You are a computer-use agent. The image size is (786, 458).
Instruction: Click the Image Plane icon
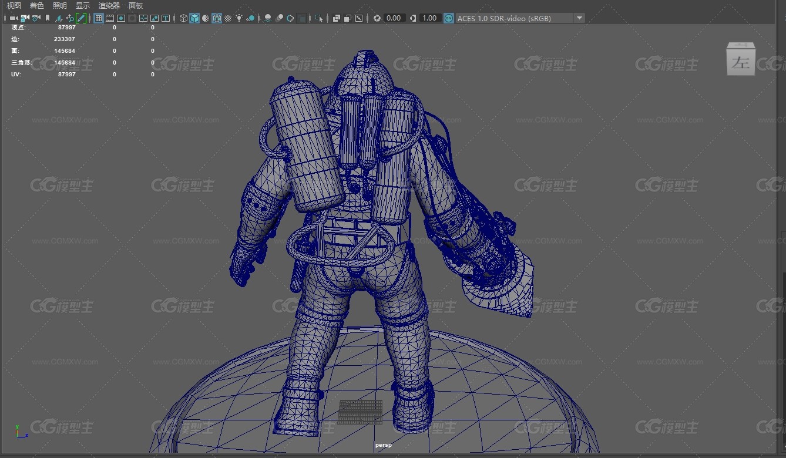59,18
